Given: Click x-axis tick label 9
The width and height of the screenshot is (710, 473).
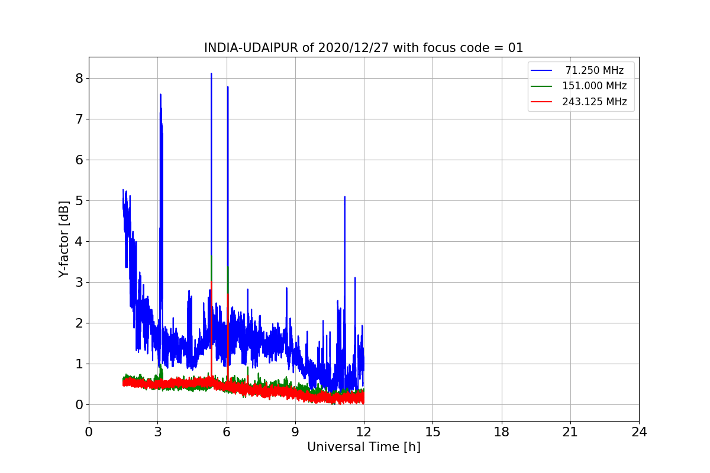Looking at the screenshot, I should click(x=295, y=432).
